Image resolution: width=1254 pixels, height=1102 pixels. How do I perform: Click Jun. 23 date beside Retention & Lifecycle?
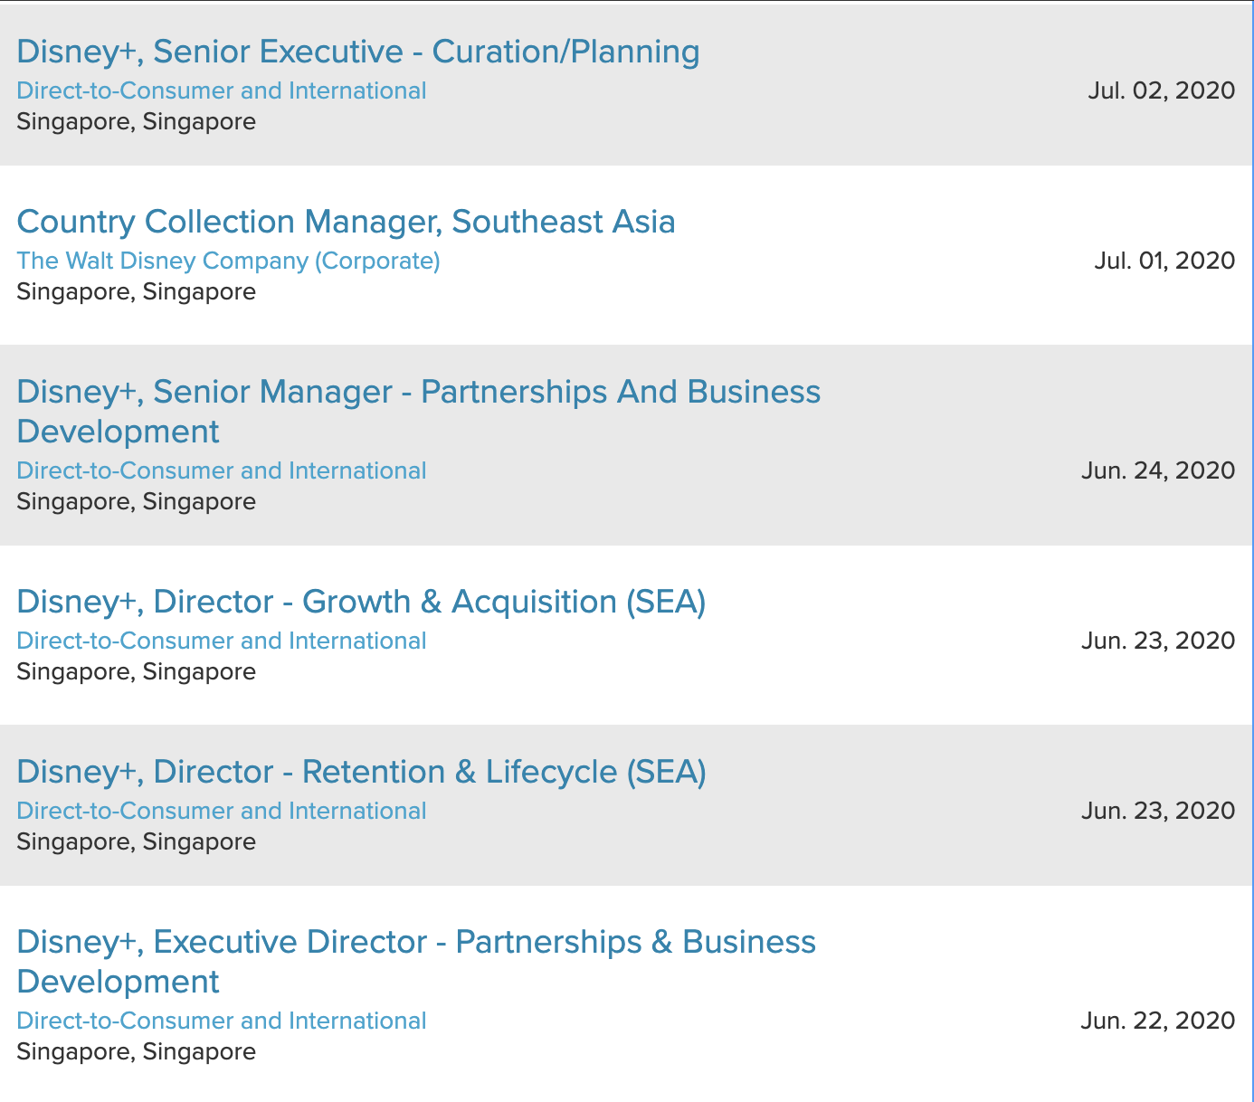tap(1158, 811)
